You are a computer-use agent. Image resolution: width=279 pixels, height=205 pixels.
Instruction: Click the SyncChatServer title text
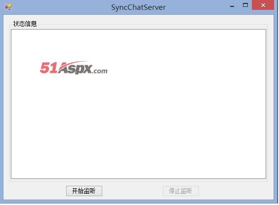click(x=138, y=7)
